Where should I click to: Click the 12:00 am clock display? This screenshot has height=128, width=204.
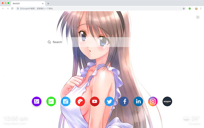pyautogui.click(x=16, y=118)
